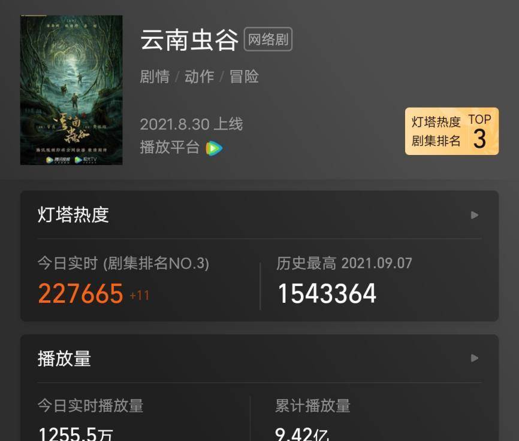Screen dimensions: 519x441
Task: Select the 动作 genre tag
Action: click(199, 77)
